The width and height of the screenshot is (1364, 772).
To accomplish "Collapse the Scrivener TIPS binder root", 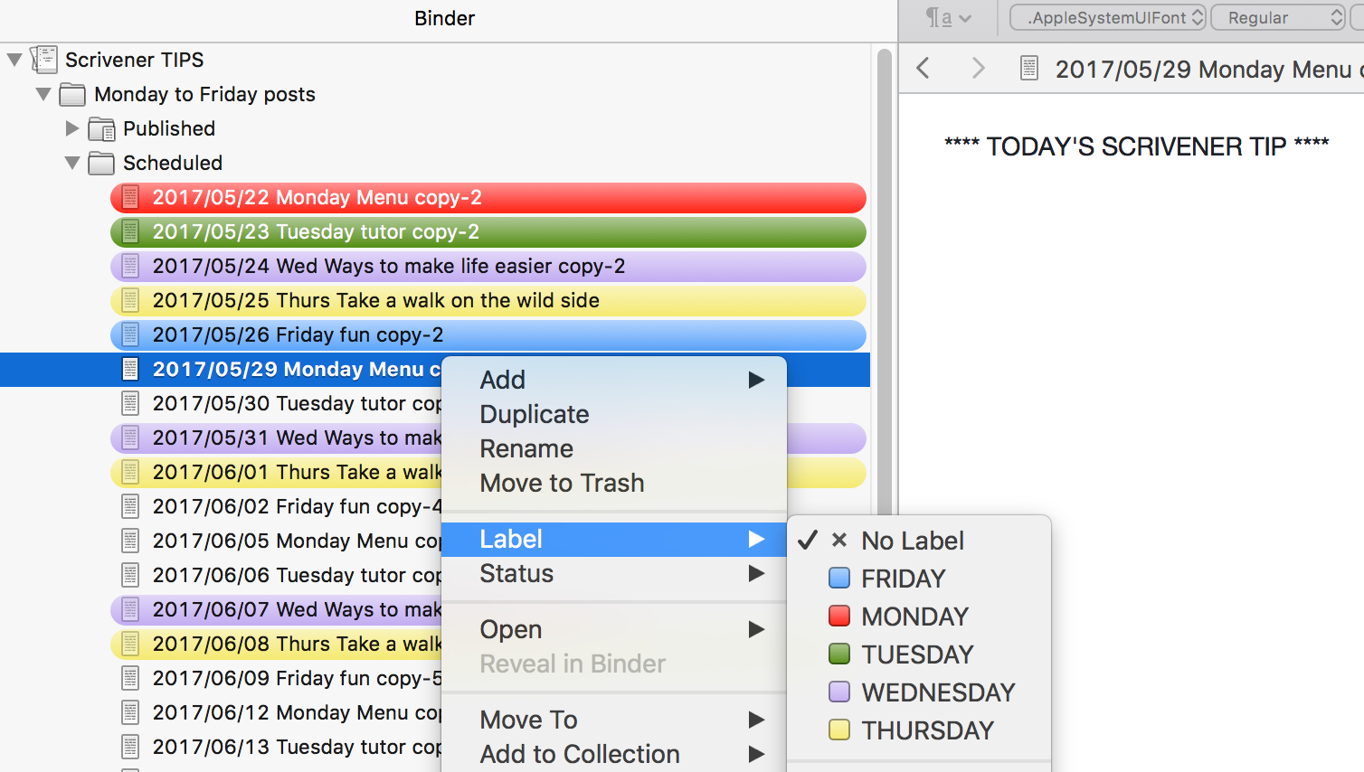I will [14, 61].
